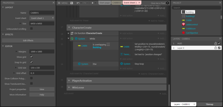Click the Preview play button
This screenshot has width=223, height=107.
point(93,3)
